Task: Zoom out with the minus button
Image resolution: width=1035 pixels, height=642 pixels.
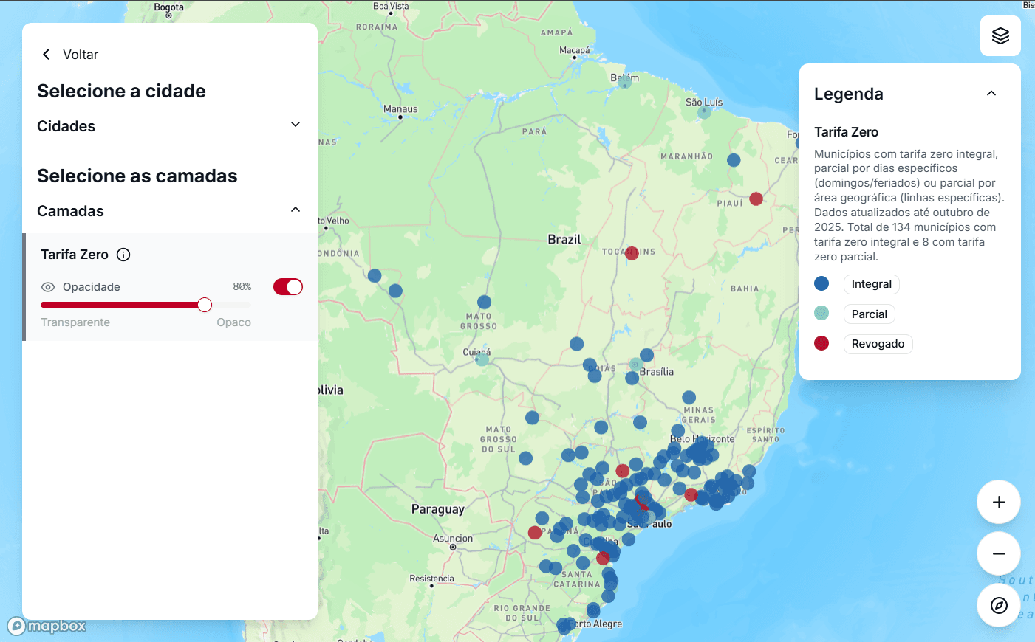Action: pos(999,553)
